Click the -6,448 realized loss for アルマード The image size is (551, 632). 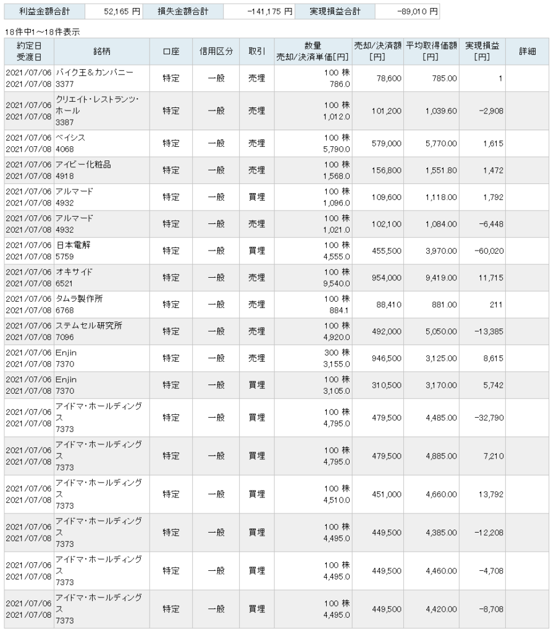(491, 224)
